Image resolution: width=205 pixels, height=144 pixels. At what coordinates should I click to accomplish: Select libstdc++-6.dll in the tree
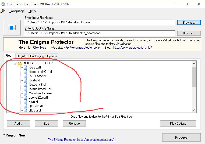[x=37, y=85]
